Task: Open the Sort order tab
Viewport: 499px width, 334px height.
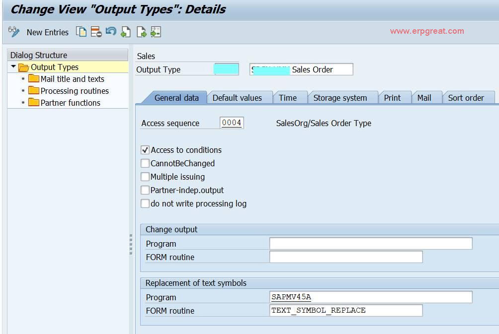Action: pyautogui.click(x=466, y=98)
